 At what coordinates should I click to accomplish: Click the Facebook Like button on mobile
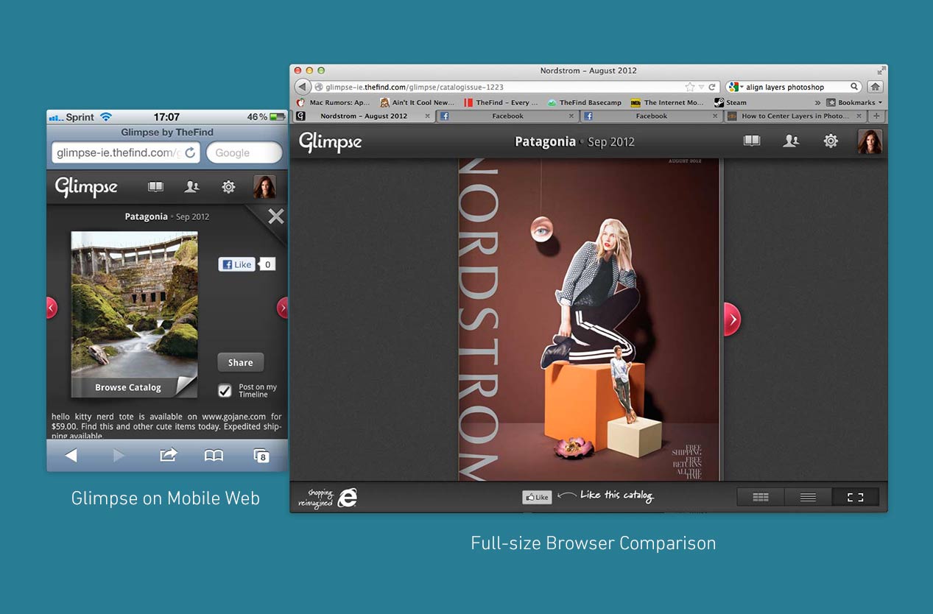(236, 264)
